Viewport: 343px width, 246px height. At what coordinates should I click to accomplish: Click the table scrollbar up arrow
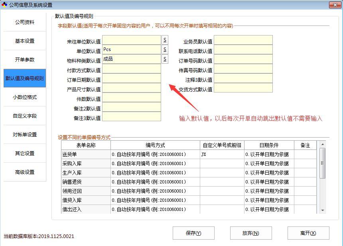(x=322, y=144)
